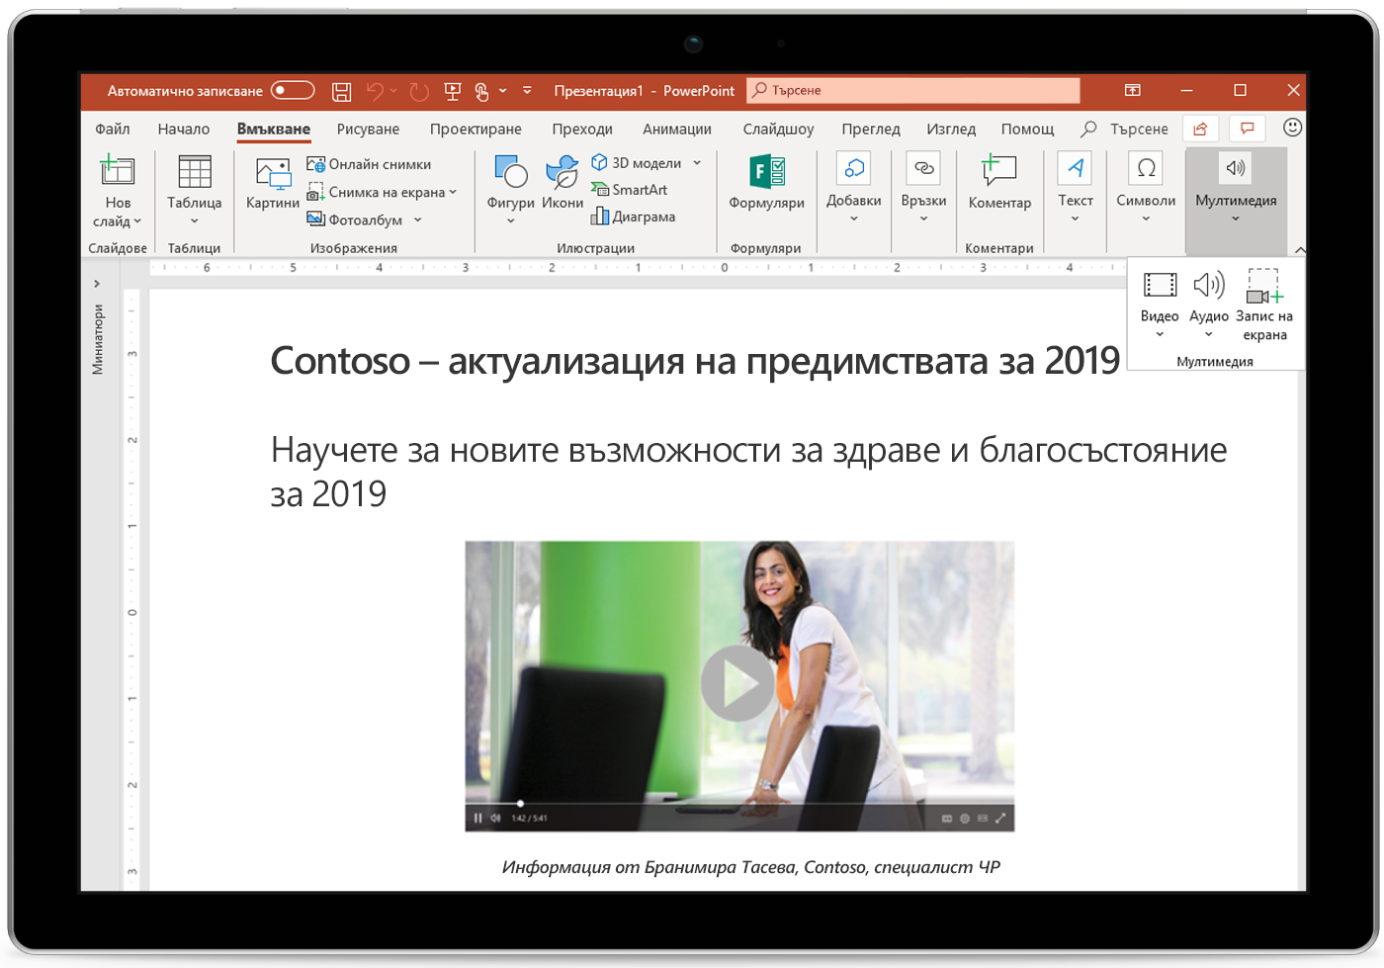This screenshot has width=1384, height=968.
Task: Expand the Фотоалбум dropdown arrow
Action: (418, 220)
